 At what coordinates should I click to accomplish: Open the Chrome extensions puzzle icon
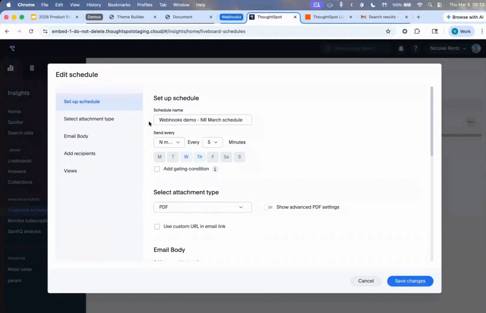tap(417, 31)
